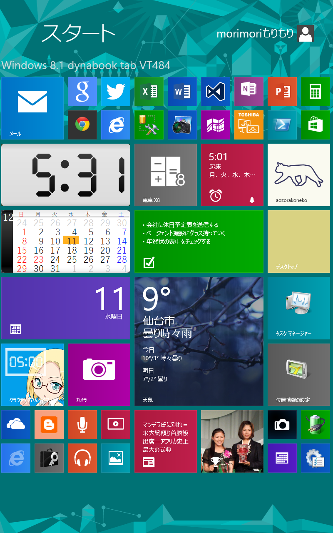Open the aozorakoneko cat tile
The height and width of the screenshot is (533, 333).
click(299, 175)
